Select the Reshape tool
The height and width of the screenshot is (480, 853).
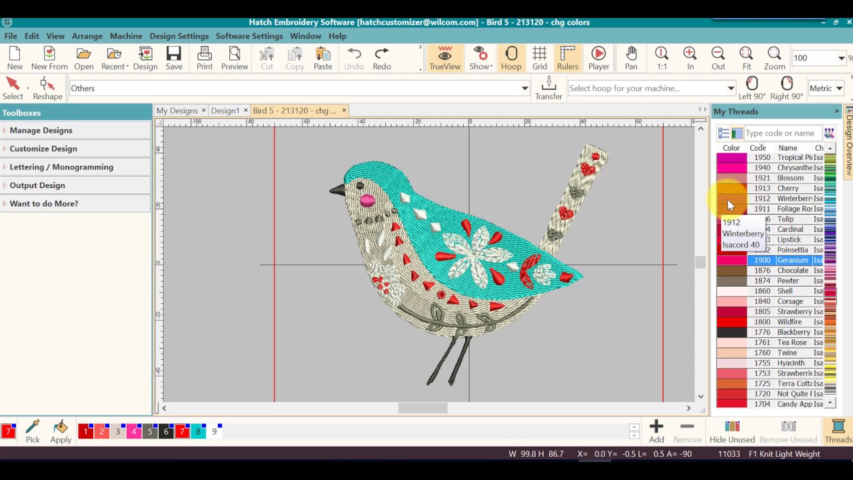click(47, 88)
